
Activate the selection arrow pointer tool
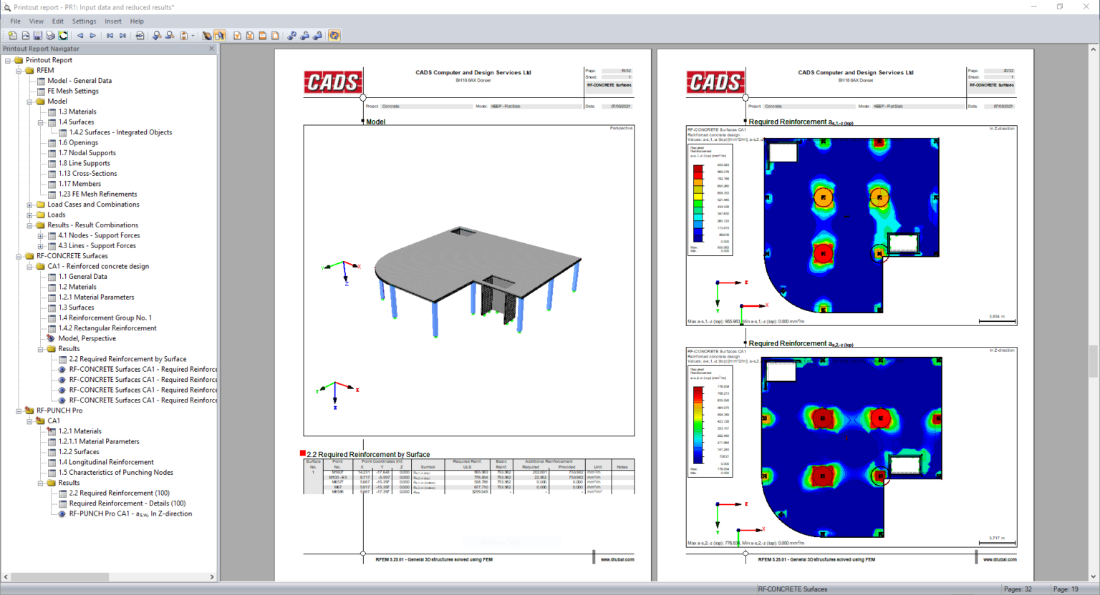click(220, 34)
